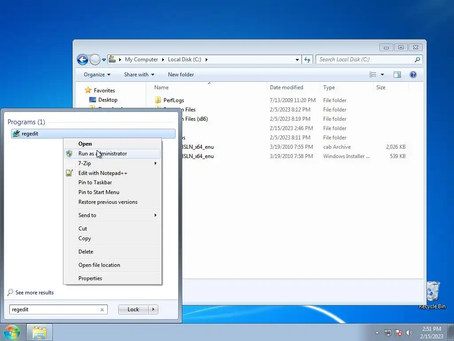Screen dimensions: 454x341
Task: Click the PerfLogs folder icon
Action: click(x=158, y=100)
